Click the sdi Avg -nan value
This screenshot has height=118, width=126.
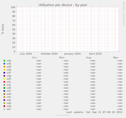tap(92, 82)
